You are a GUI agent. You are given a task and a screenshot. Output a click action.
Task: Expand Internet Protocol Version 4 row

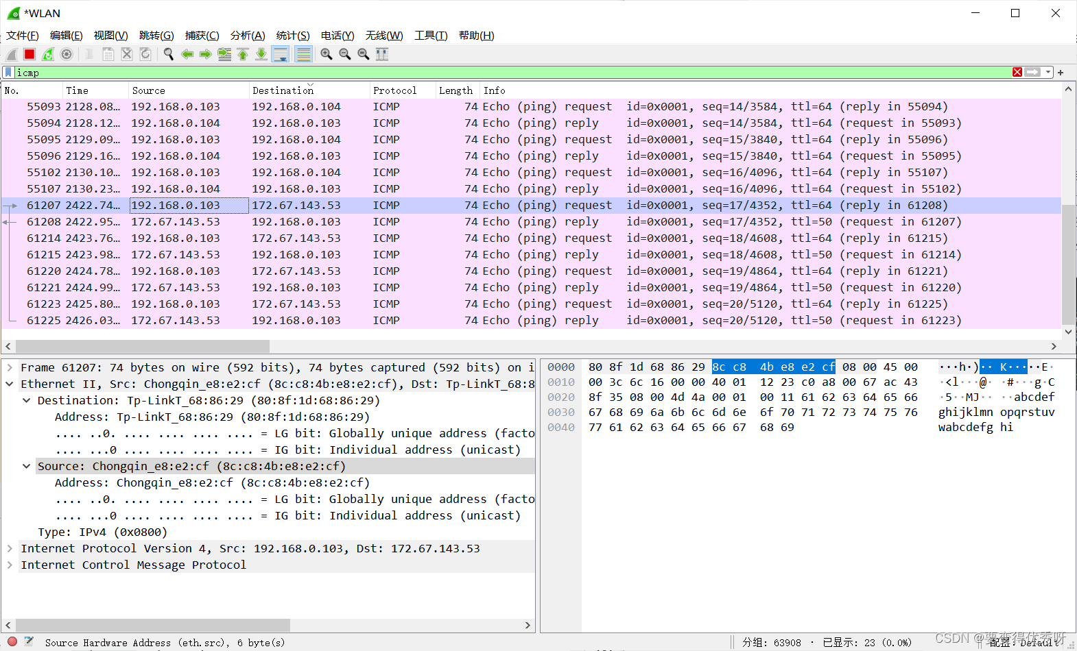coord(10,548)
